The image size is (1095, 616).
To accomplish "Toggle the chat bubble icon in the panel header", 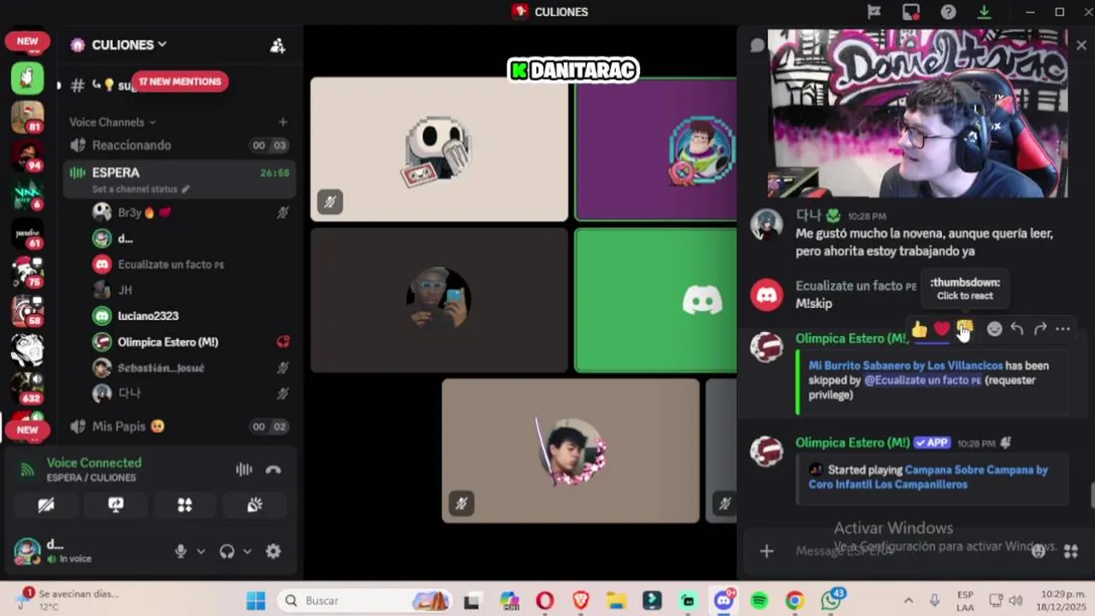I will point(757,45).
